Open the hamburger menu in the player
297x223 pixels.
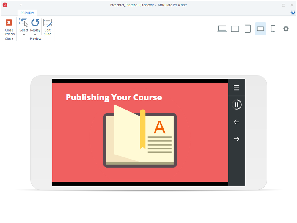236,88
